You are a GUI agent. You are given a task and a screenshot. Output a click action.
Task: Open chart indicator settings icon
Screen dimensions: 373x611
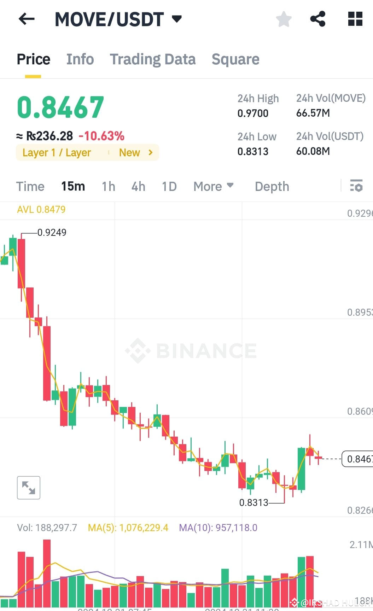pyautogui.click(x=356, y=186)
